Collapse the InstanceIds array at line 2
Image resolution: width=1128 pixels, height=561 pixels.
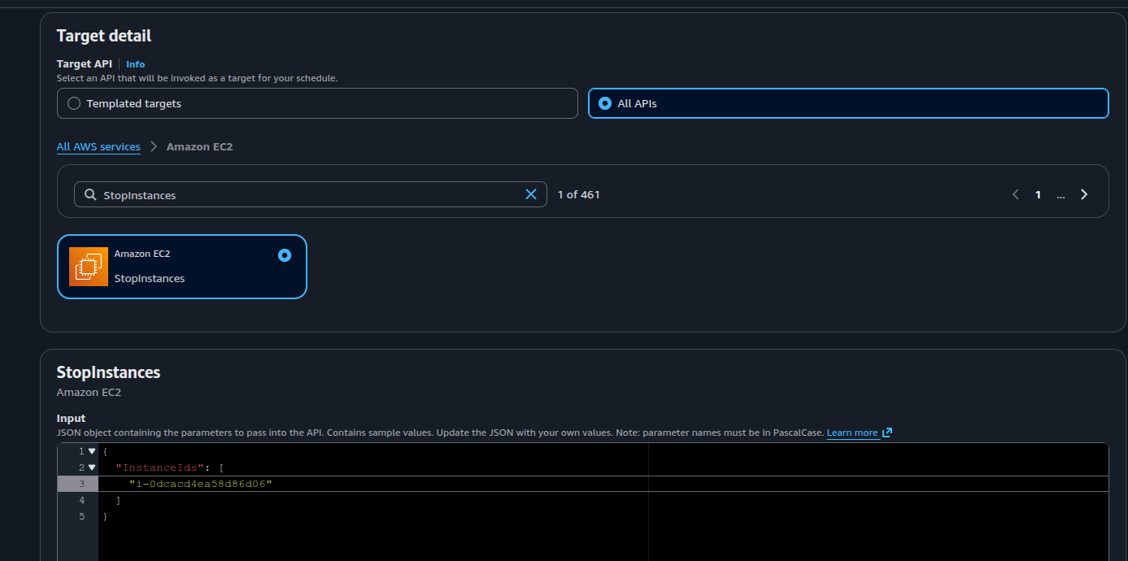92,467
